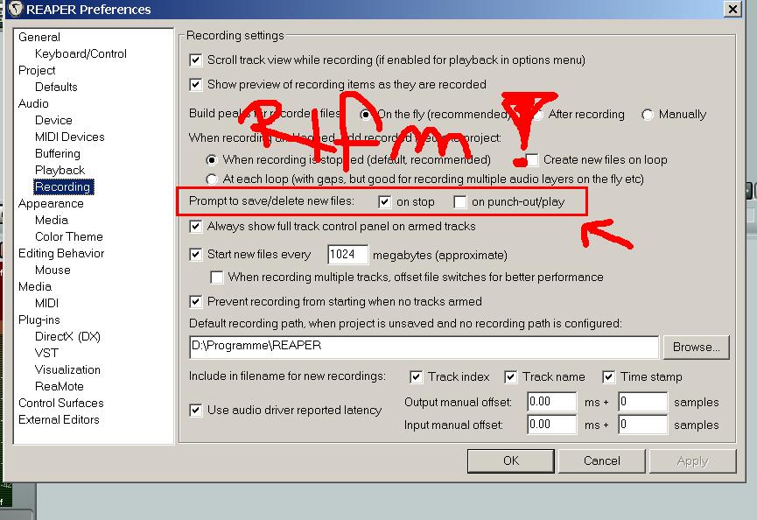The height and width of the screenshot is (520, 757).
Task: Open the Editing Behavior page
Action: pyautogui.click(x=61, y=254)
